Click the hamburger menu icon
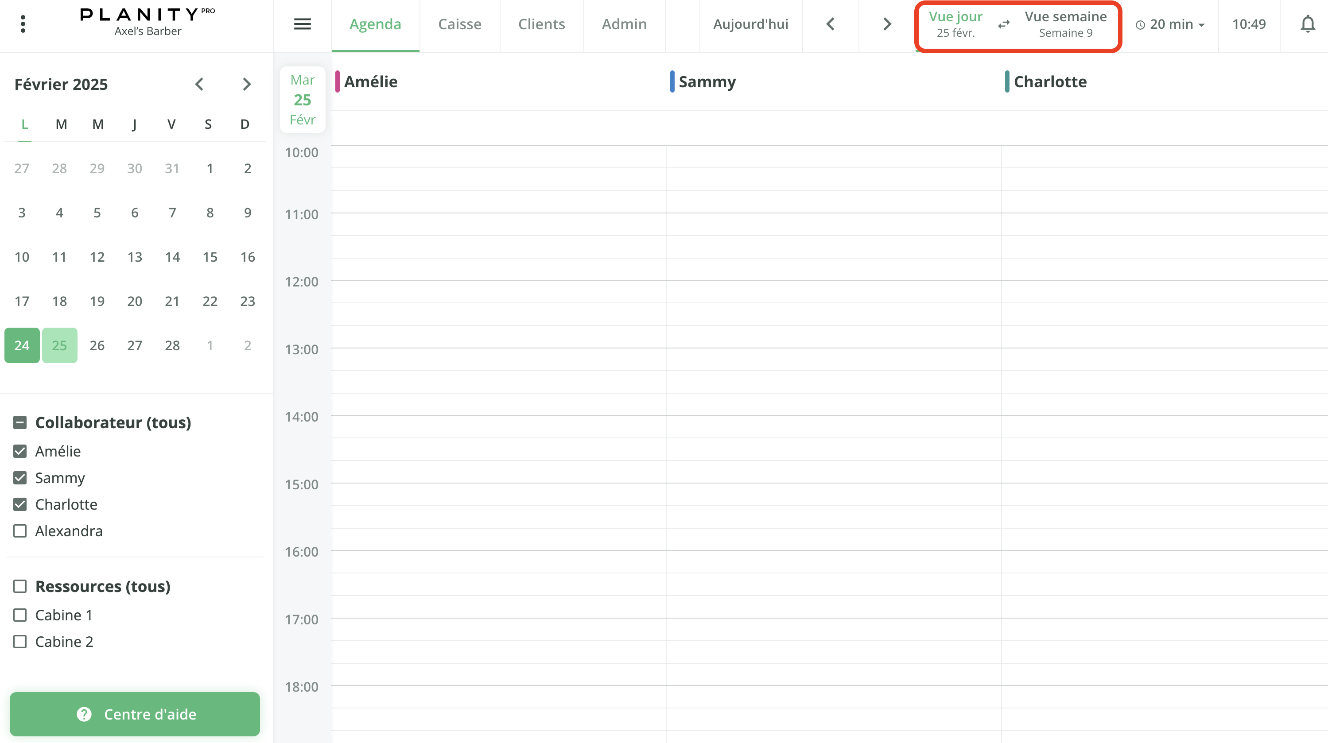 (302, 24)
